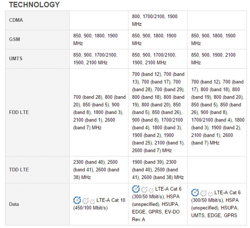This screenshot has width=250, height=228.
Task: Select the Data row label
Action: pyautogui.click(x=14, y=204)
